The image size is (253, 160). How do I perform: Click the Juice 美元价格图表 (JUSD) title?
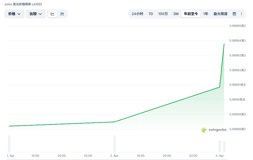[x=23, y=4]
